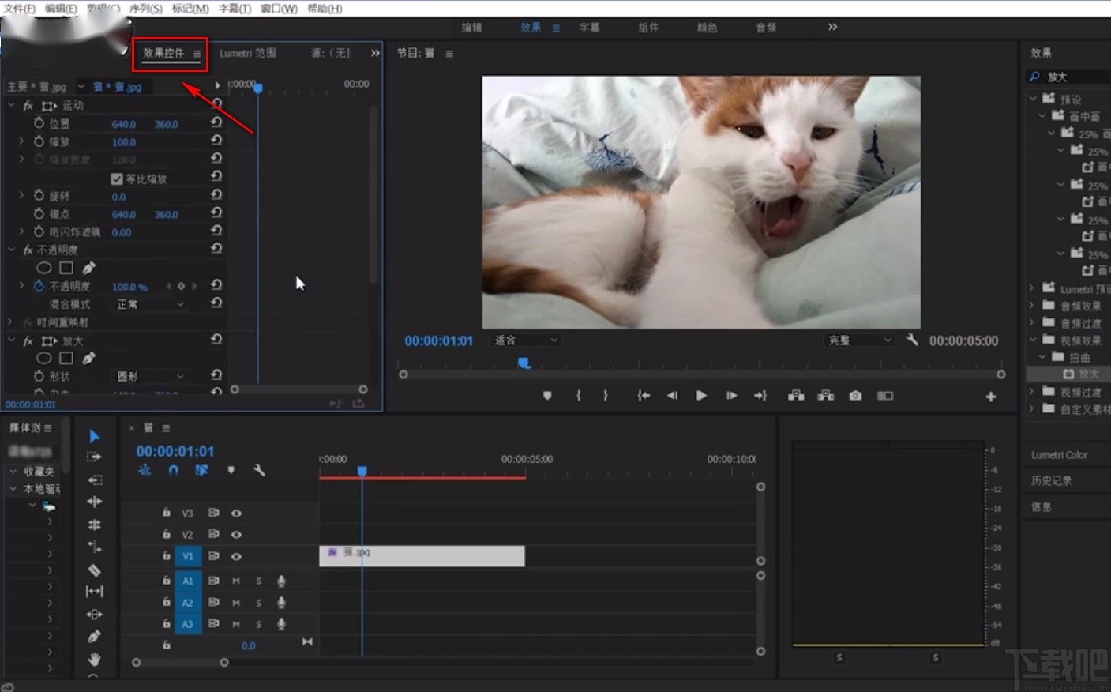Select the Razor tool in toolbar
This screenshot has width=1111, height=692.
click(94, 570)
